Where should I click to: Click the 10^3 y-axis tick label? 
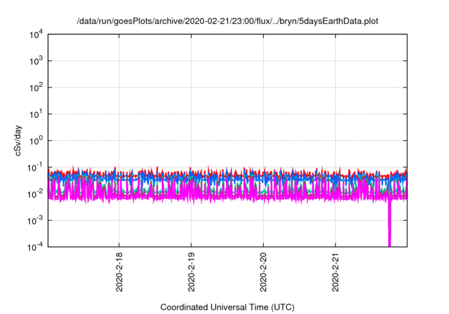(36, 61)
